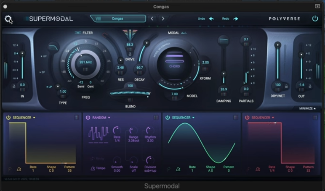This screenshot has width=325, height=191.
Task: Toggle power of the RANDOM modulator
Action: click(88, 118)
